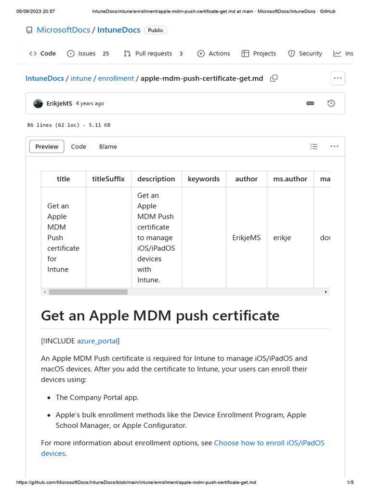
Task: Open 'Choose how to enroll iOS/iPadOS devices' link
Action: pos(269,443)
